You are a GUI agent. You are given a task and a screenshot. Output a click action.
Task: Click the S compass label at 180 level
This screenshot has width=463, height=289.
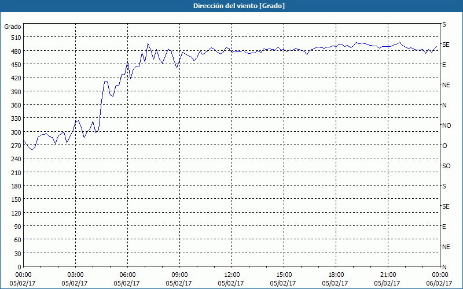pyautogui.click(x=444, y=186)
